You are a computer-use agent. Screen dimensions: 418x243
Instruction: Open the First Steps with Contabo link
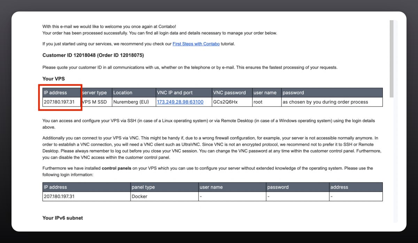coord(196,44)
